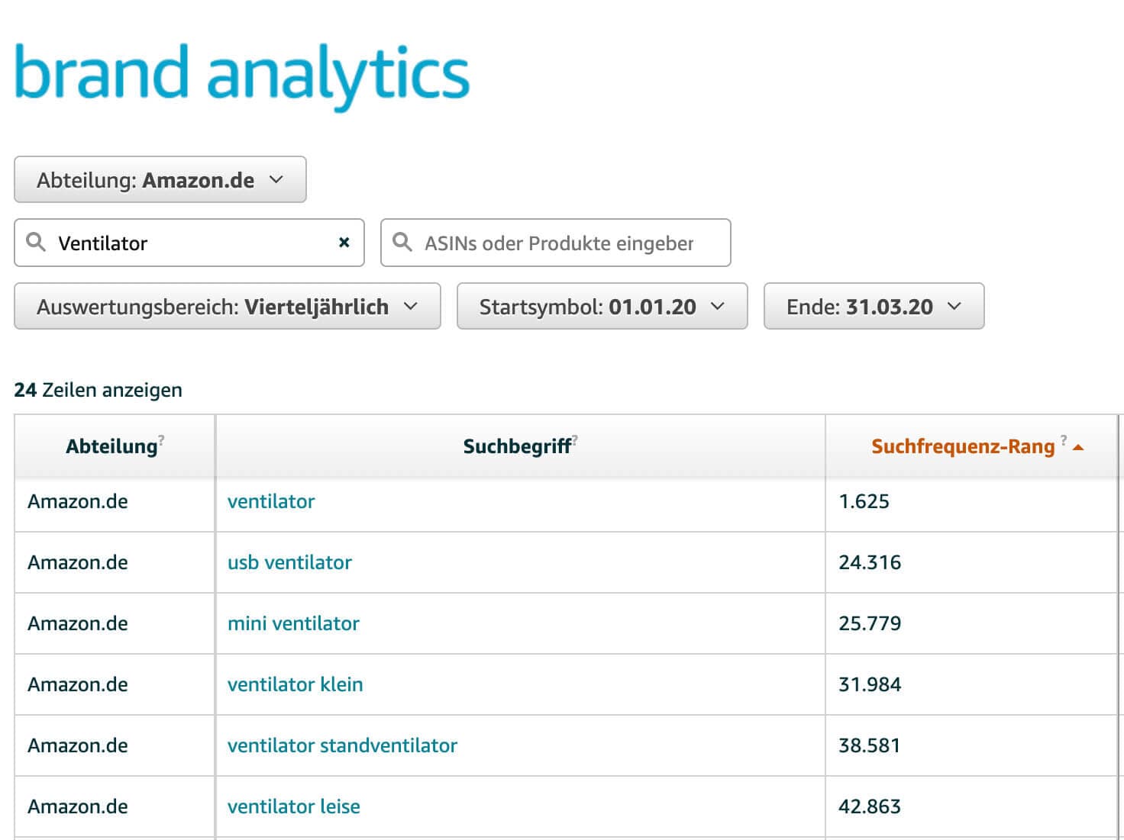This screenshot has height=840, width=1124.
Task: Open the 'ventilator' search term link
Action: click(271, 501)
